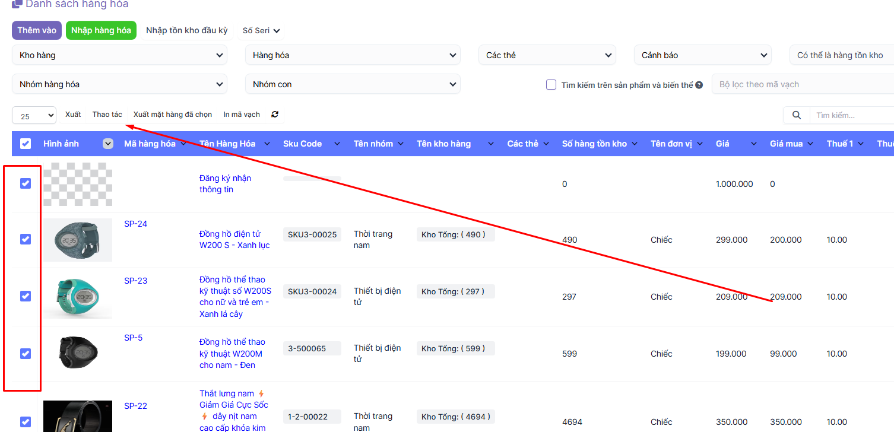
Task: Uncheck the checkbox for product SP-23
Action: [26, 296]
